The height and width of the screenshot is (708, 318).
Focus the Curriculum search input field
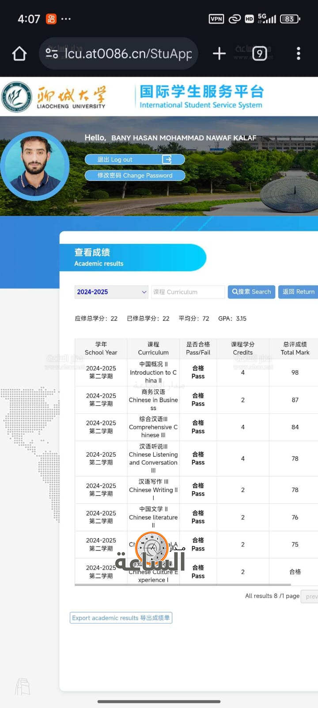coord(188,292)
